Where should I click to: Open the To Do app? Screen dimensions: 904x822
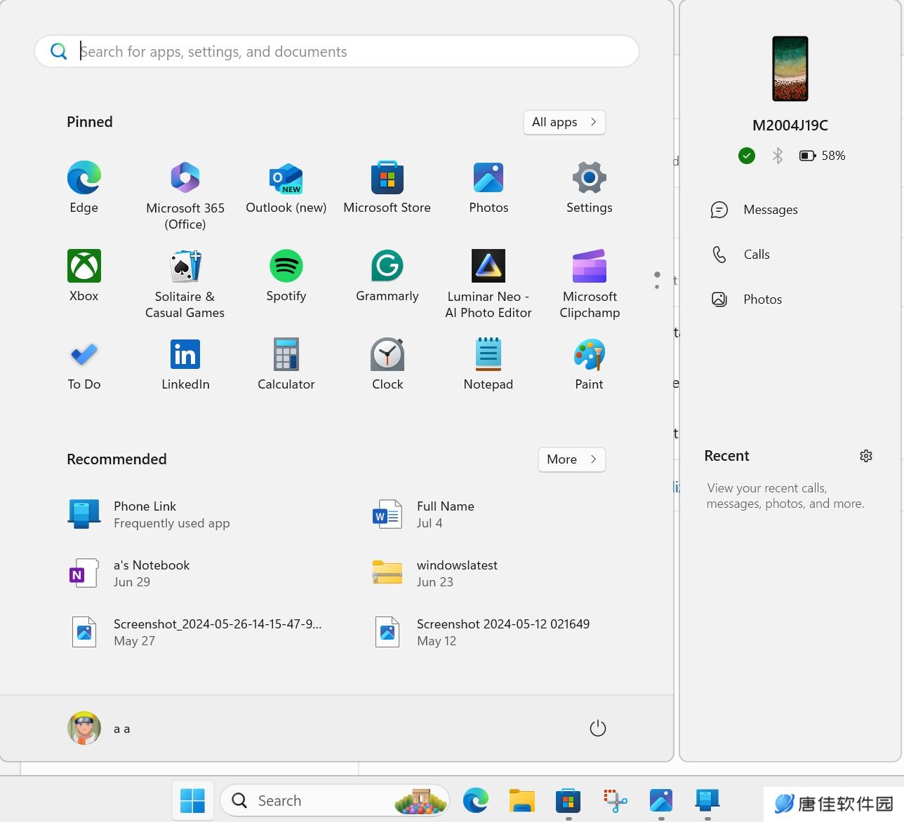[84, 364]
